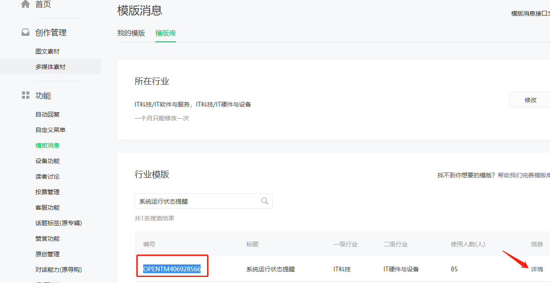Click the grid icon beside 功能
Screen dimensions: 550x283
(x=25, y=95)
